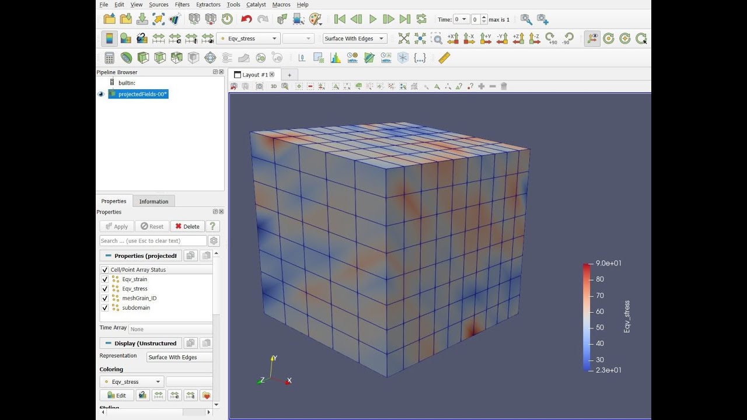Apply the Clip filter
Screen dimensions: 747x420
click(x=143, y=58)
